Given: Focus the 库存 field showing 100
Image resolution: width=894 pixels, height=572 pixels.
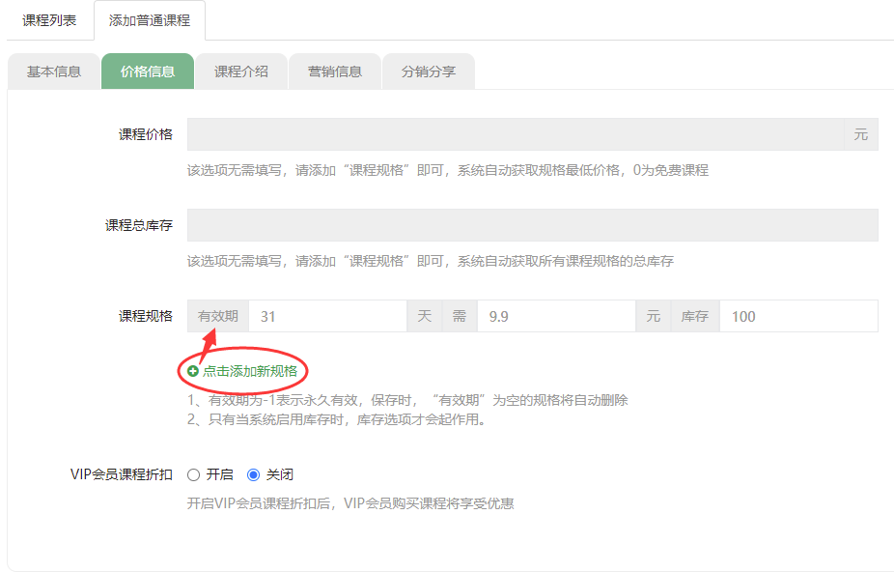Looking at the screenshot, I should pos(798,316).
